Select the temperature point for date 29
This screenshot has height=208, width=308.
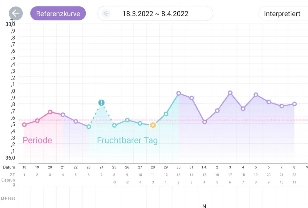[x=166, y=114]
